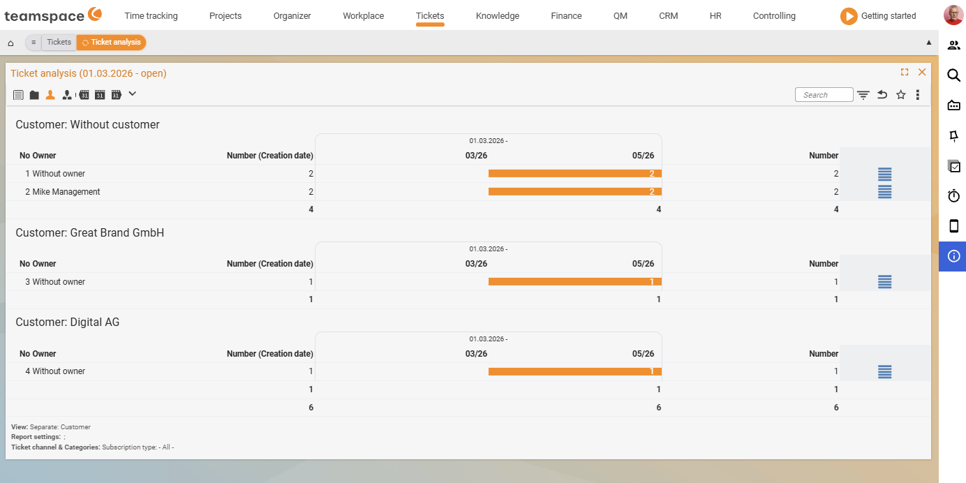Open the QM menu

(x=621, y=16)
